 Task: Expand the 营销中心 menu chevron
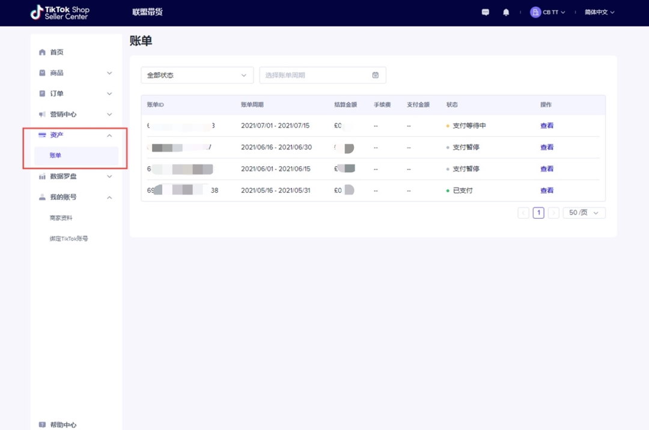(x=109, y=115)
